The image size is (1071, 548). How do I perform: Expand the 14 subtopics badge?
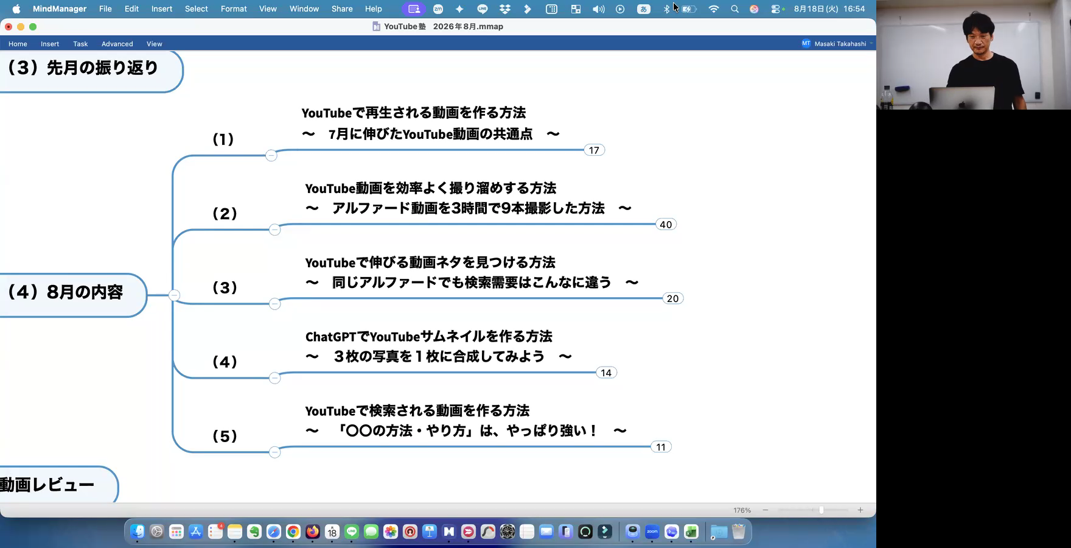tap(606, 373)
